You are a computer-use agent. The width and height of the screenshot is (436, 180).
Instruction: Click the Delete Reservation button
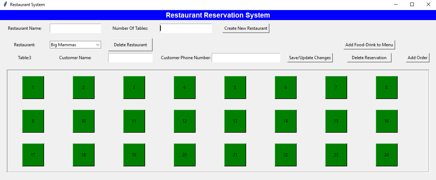coord(369,58)
